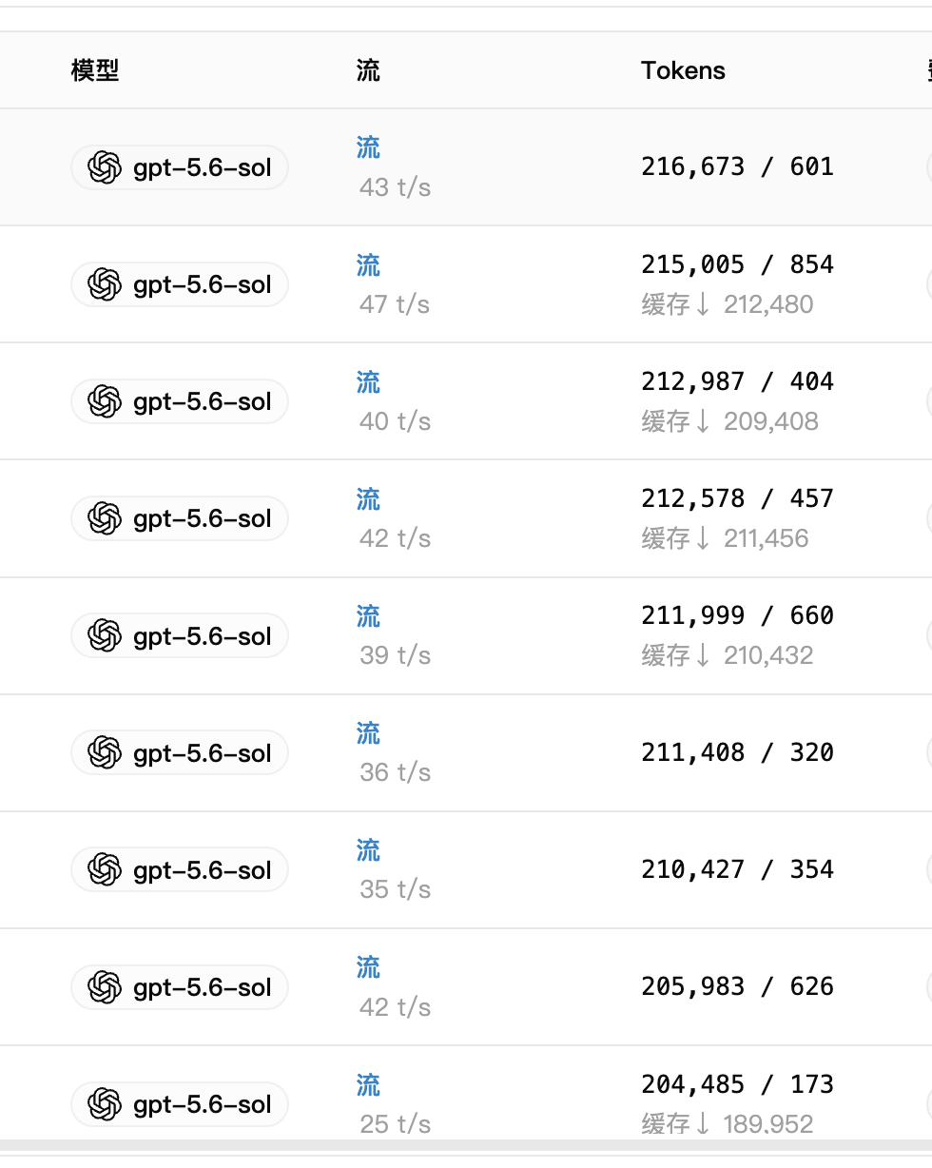Click the OpenAI logo in the 205,983 tokens row
This screenshot has width=932, height=1168.
pyautogui.click(x=105, y=987)
